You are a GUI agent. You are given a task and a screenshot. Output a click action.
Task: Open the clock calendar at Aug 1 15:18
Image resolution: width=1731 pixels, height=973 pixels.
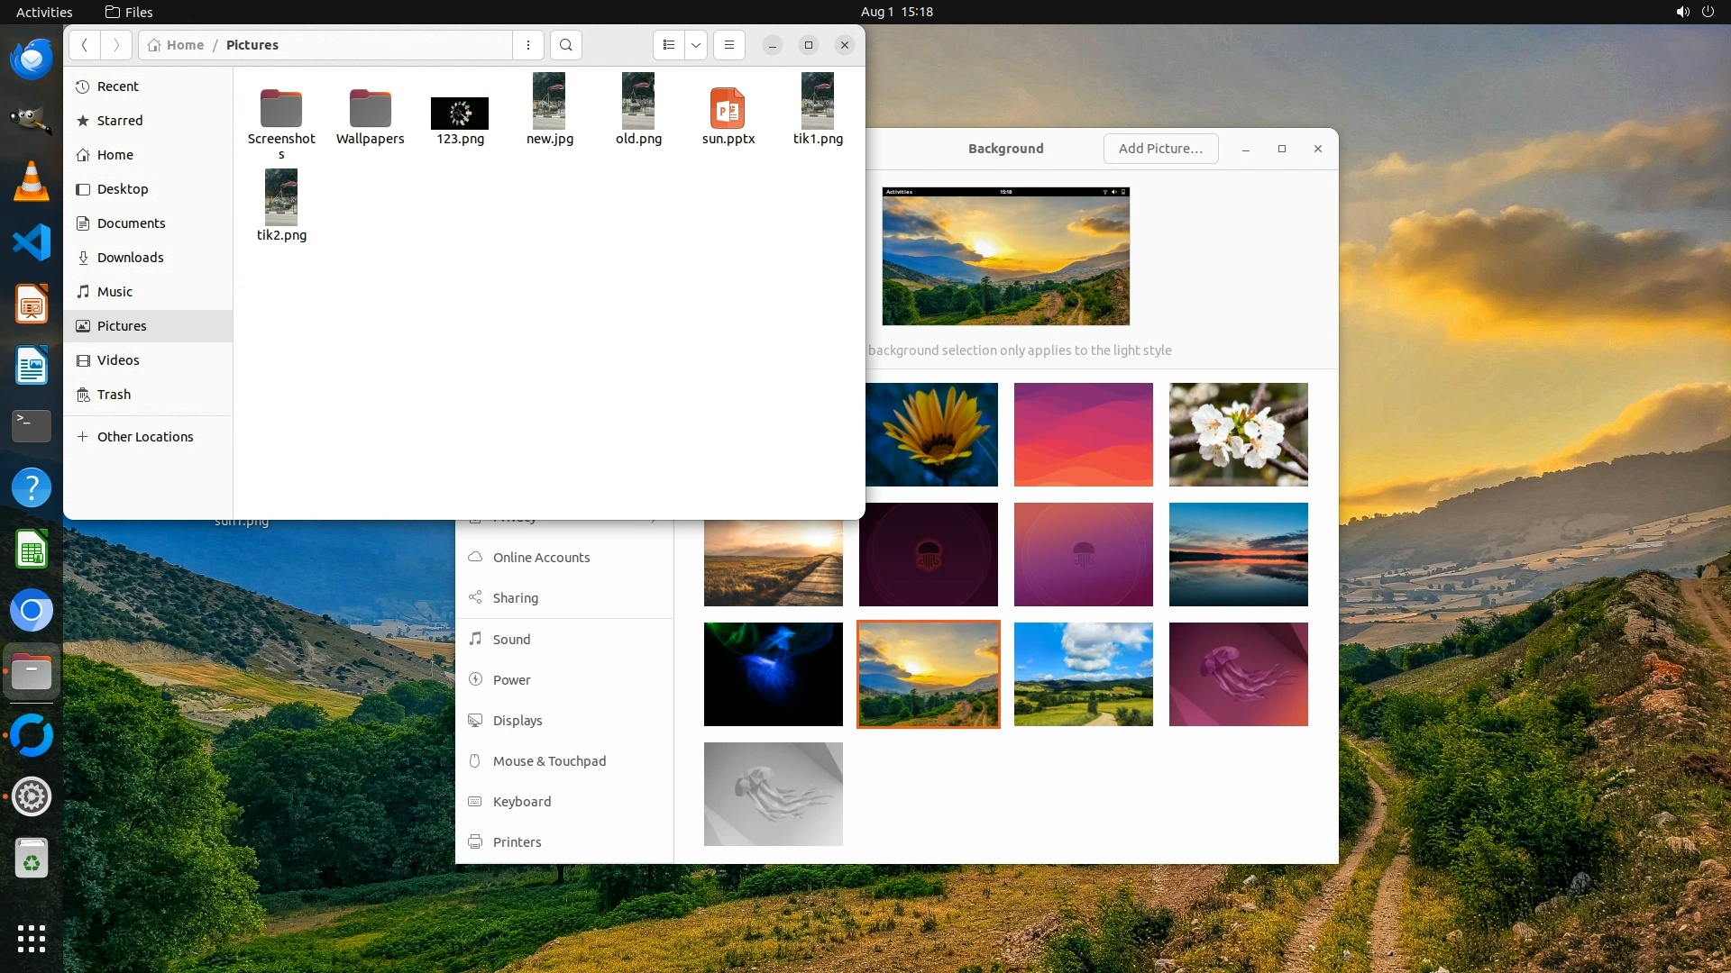pyautogui.click(x=896, y=12)
